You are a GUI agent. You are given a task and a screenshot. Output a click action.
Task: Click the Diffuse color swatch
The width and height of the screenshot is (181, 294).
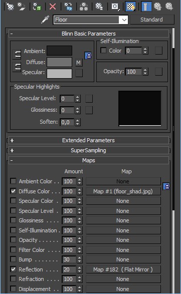tap(59, 62)
